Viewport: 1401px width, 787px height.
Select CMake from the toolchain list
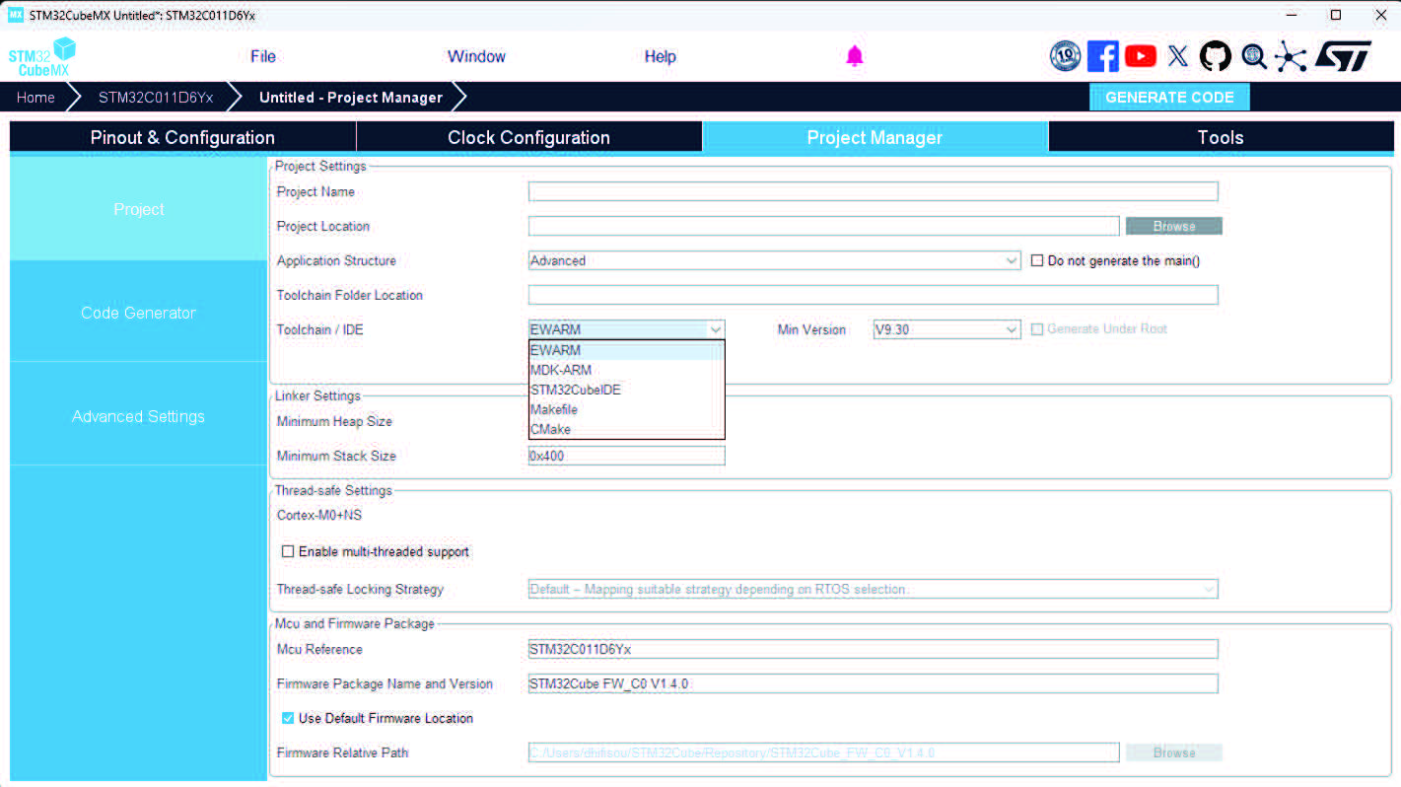(626, 429)
